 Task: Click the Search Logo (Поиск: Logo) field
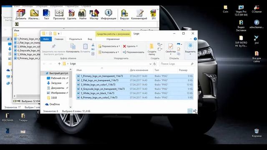click(x=177, y=64)
